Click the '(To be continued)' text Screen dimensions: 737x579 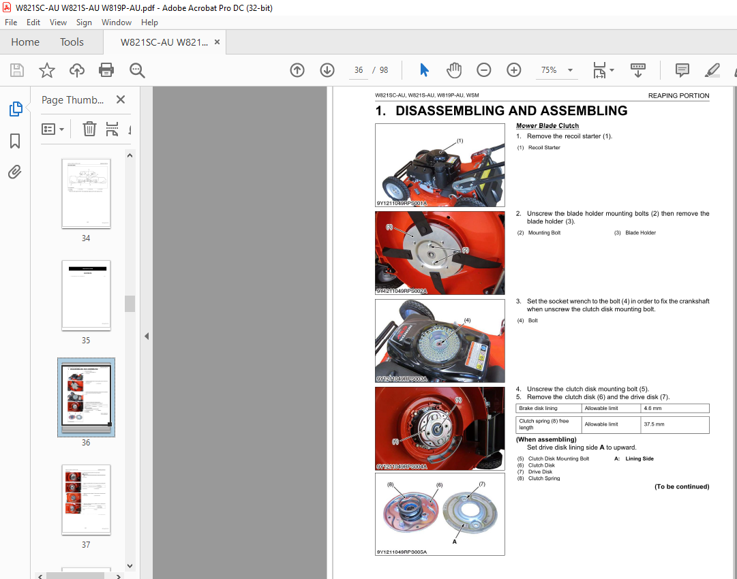click(x=682, y=487)
